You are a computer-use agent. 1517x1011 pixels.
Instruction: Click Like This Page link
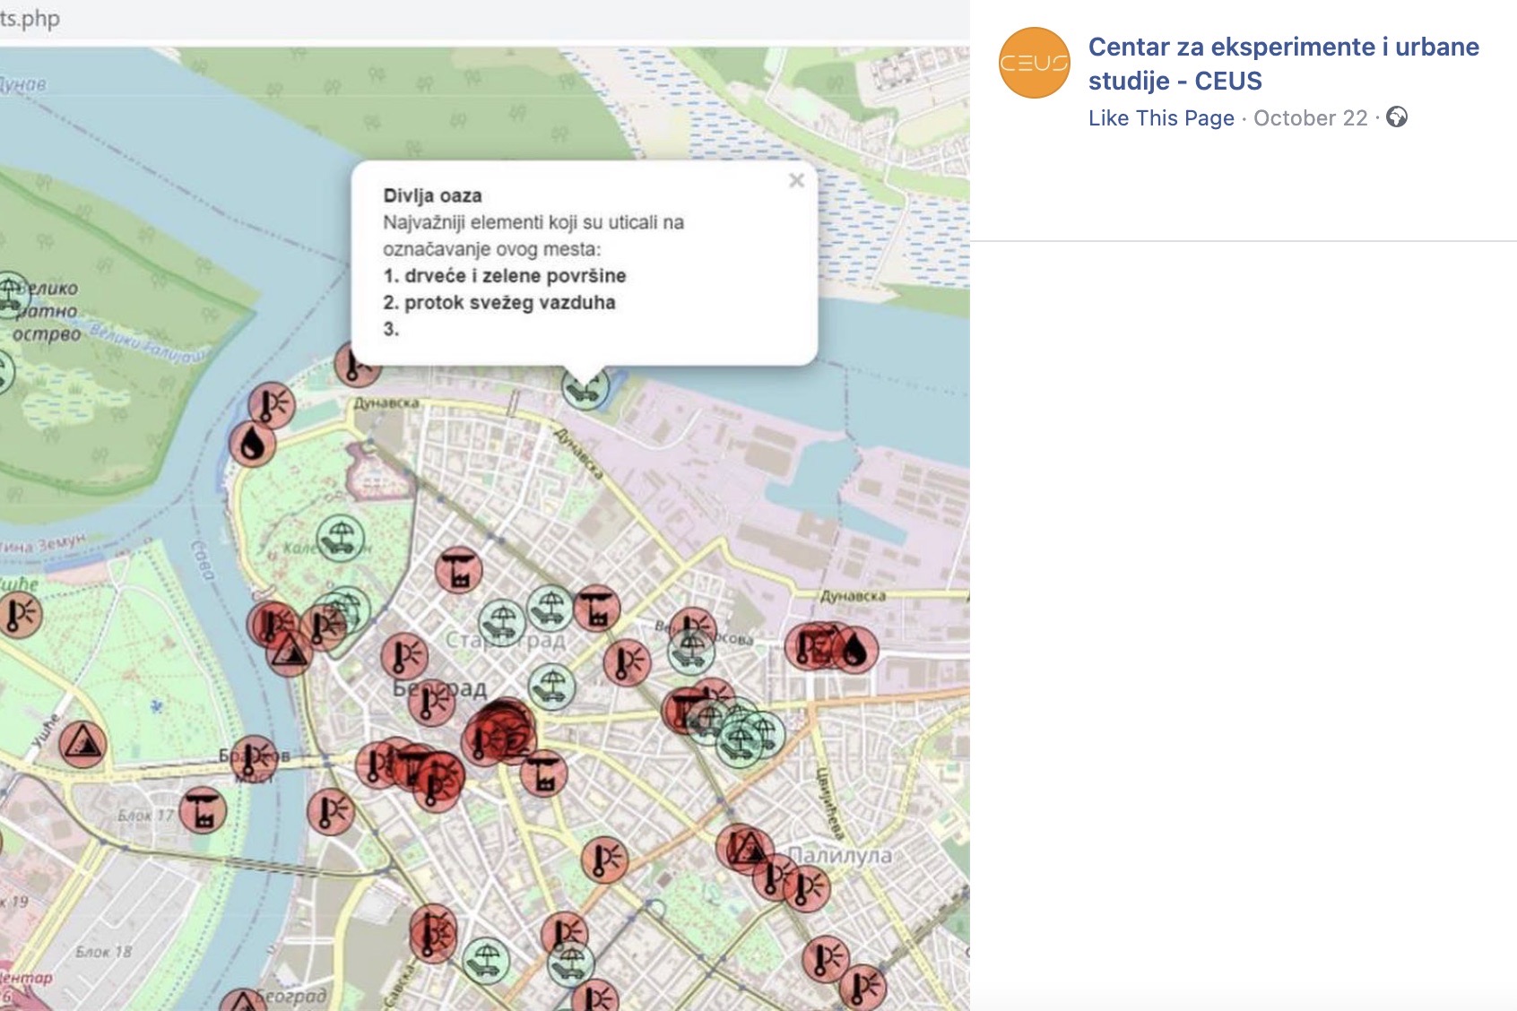click(1161, 118)
